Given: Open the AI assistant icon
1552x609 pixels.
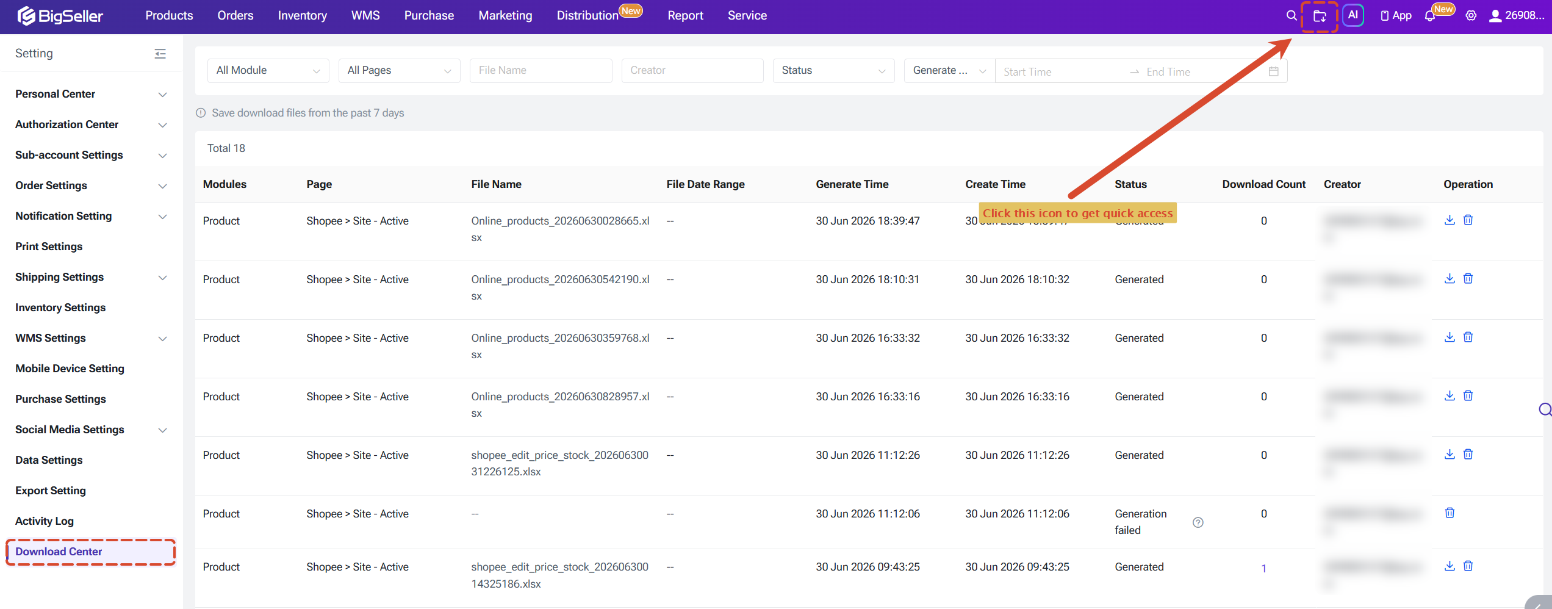Looking at the screenshot, I should point(1353,15).
